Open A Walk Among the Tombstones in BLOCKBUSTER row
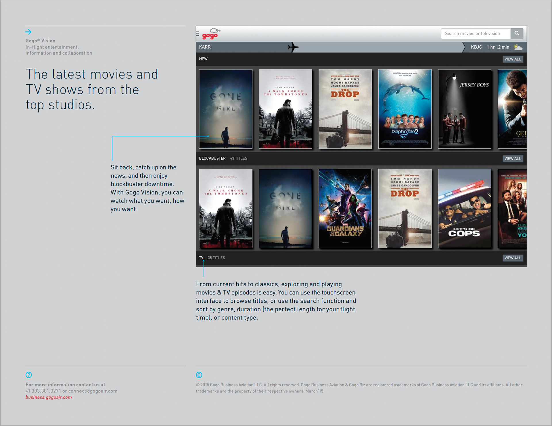Viewport: 552px width, 426px height. point(226,208)
